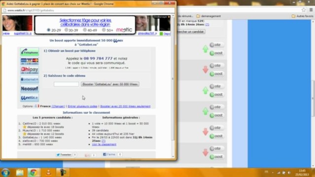Click the network icon in the system tray
Screen dimensions: 315x177
coord(279,173)
